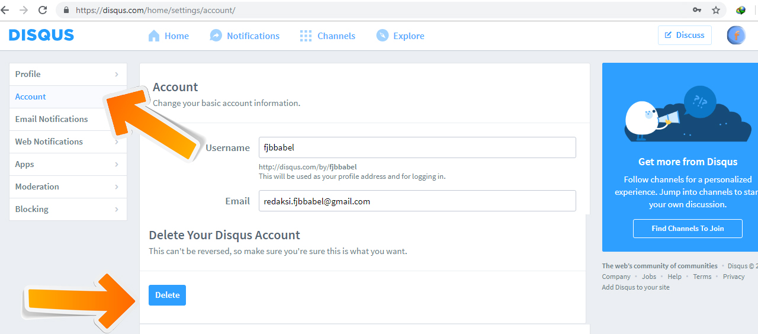Click the Explore compass icon
This screenshot has width=758, height=334.
coord(383,36)
